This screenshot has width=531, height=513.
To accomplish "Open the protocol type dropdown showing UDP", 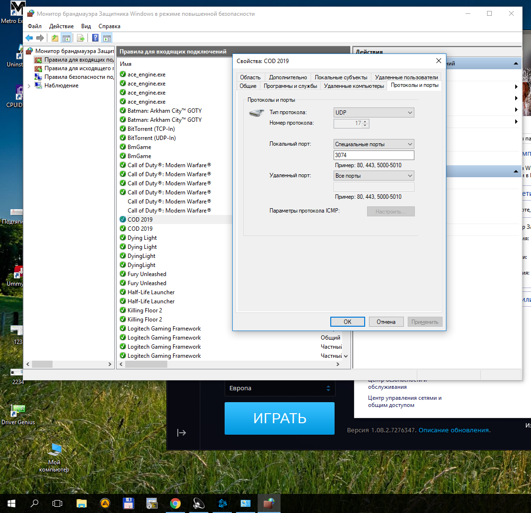I will coord(374,112).
